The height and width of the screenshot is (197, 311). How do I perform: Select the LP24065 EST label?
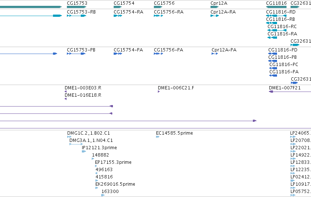point(300,133)
